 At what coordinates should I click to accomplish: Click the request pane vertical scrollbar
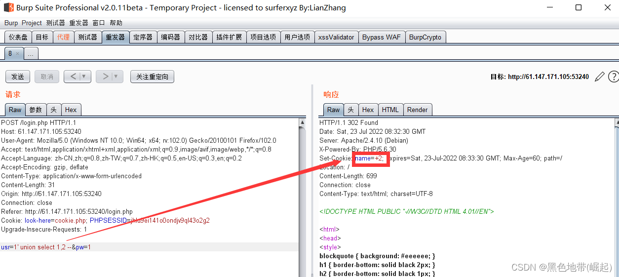tap(302, 198)
